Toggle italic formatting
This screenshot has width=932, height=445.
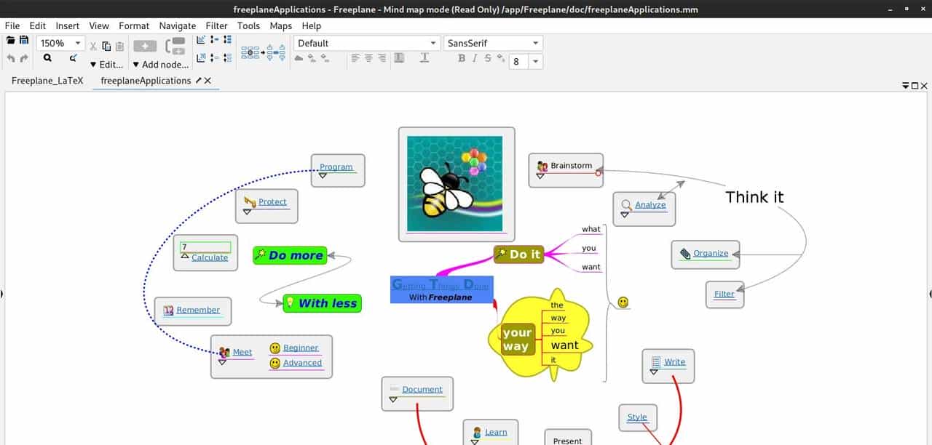tap(475, 58)
